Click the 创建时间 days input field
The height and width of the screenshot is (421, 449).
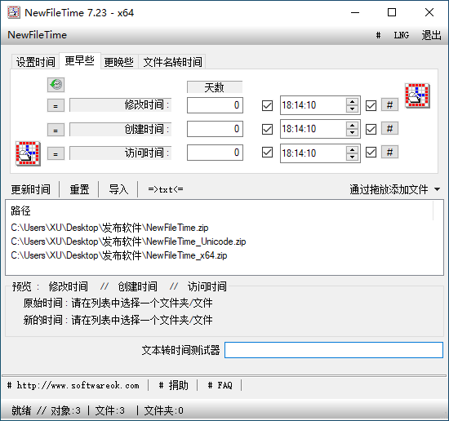(215, 129)
